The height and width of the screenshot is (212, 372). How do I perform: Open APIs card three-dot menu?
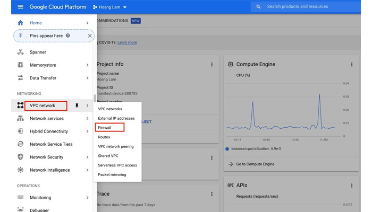(352, 185)
